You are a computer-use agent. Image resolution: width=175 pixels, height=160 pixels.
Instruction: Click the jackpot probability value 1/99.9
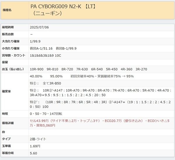(35, 41)
